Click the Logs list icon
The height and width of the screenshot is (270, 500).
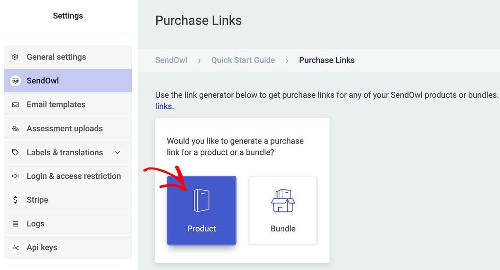click(15, 224)
